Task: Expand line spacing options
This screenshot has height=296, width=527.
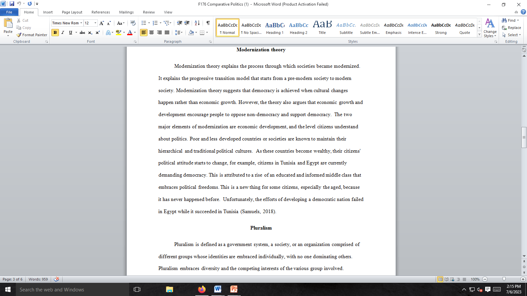Action: [x=179, y=33]
